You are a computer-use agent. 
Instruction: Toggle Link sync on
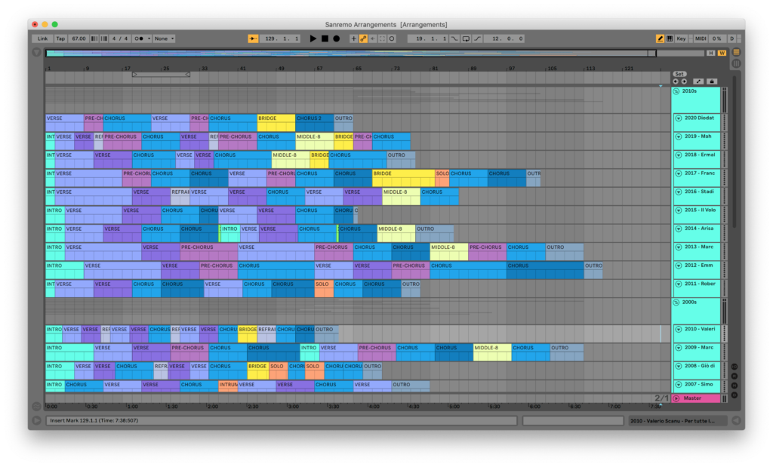42,38
